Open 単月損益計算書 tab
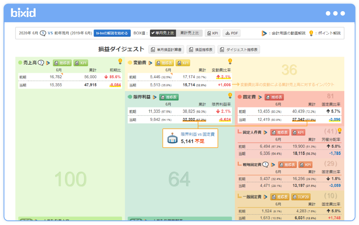The width and height of the screenshot is (359, 225). tap(166, 50)
